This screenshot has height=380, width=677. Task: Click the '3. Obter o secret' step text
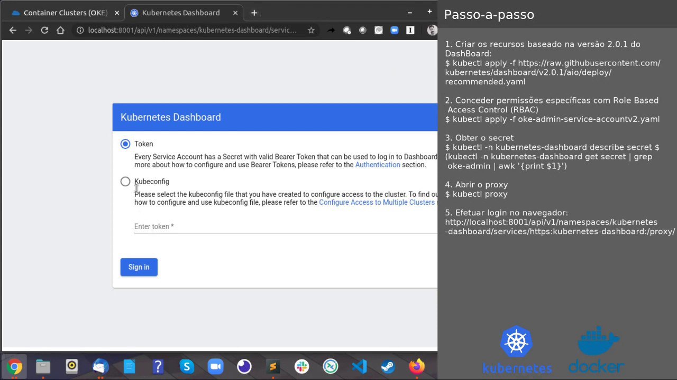[479, 138]
